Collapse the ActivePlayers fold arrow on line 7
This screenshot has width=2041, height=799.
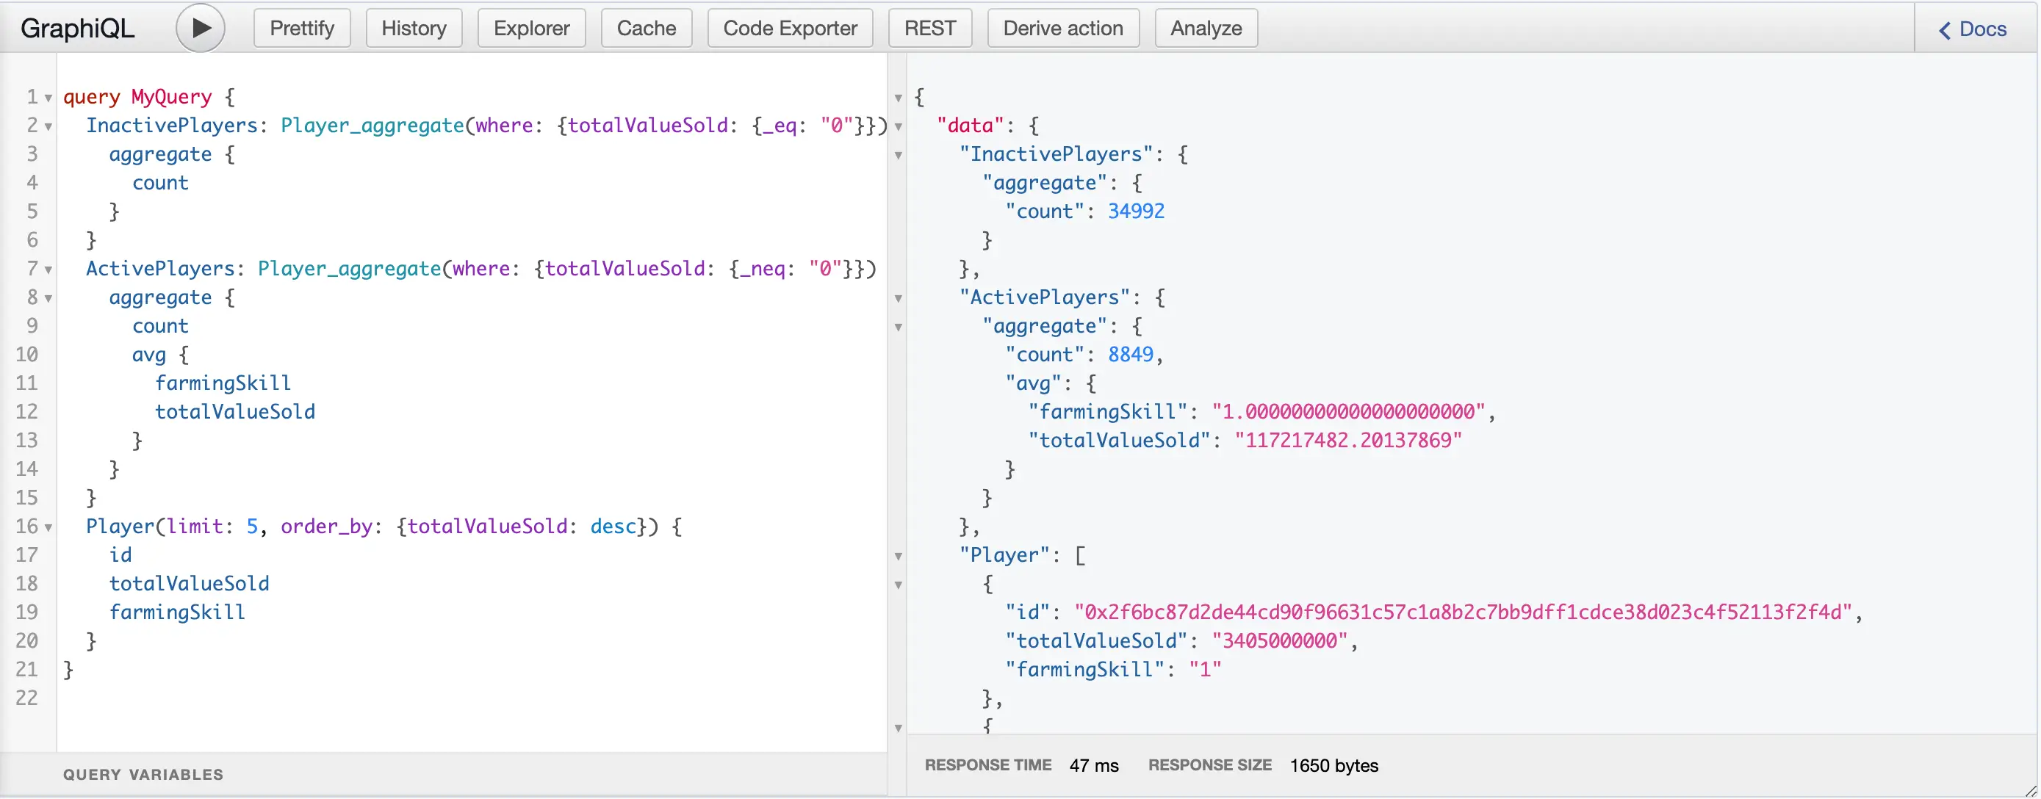tap(48, 272)
